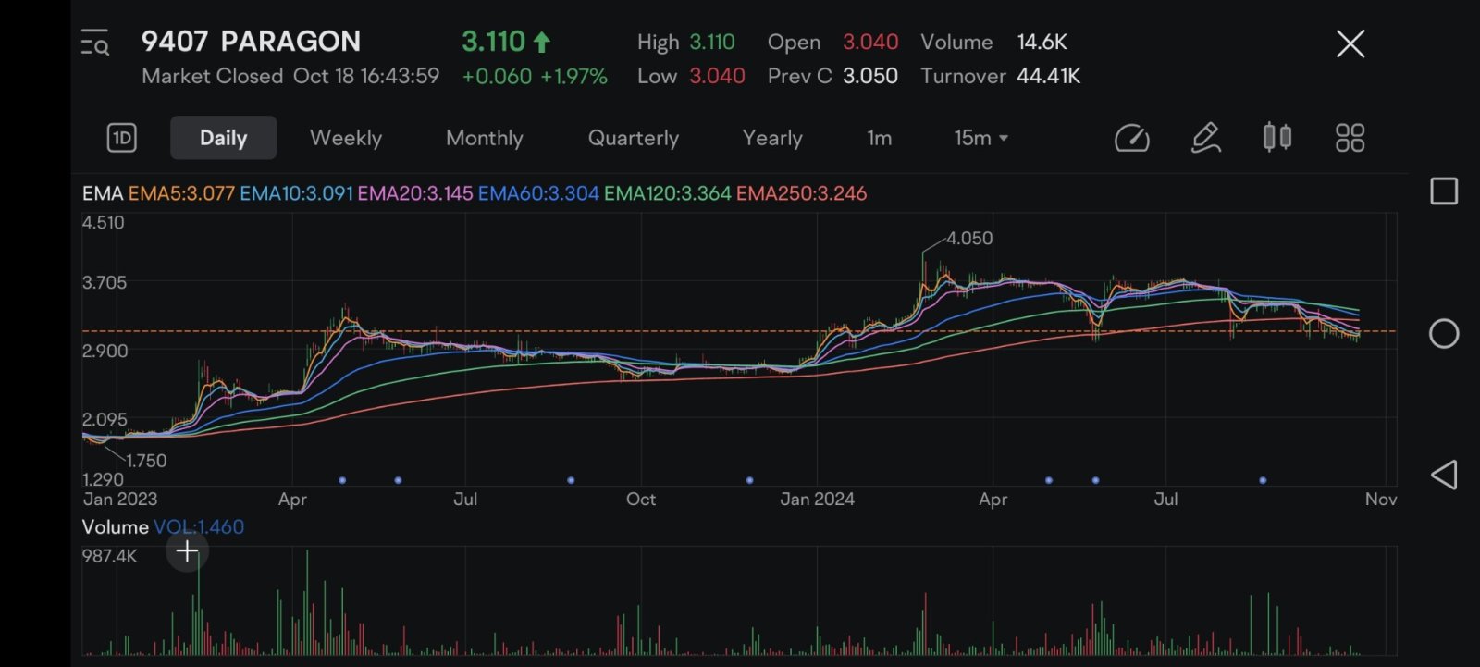The width and height of the screenshot is (1480, 667).
Task: Click the +0.060 +1.97% change text
Action: (535, 77)
